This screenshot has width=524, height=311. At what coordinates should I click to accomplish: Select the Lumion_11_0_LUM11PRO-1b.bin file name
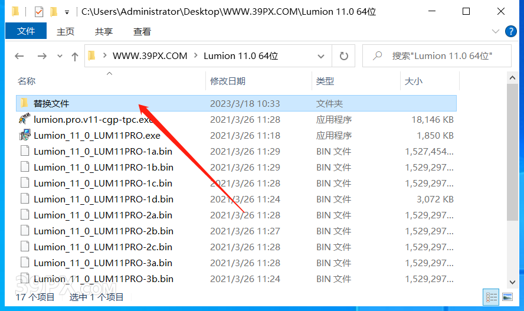pos(104,168)
